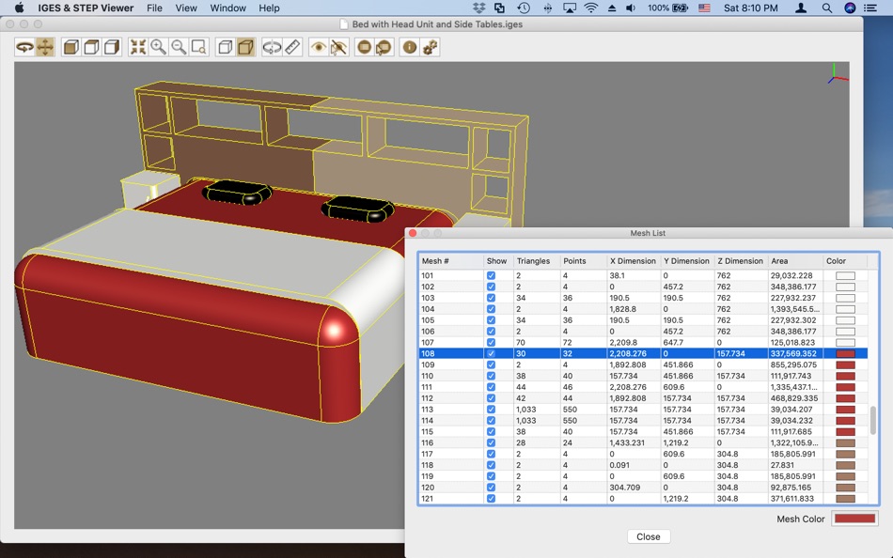Select the Rotate view tool
Viewport: 893px width, 558px height.
(x=24, y=47)
